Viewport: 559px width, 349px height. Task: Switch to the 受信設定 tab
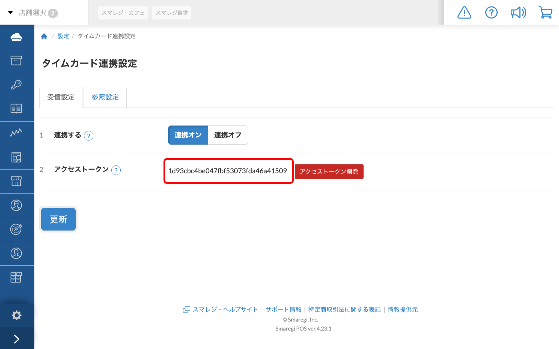point(61,97)
